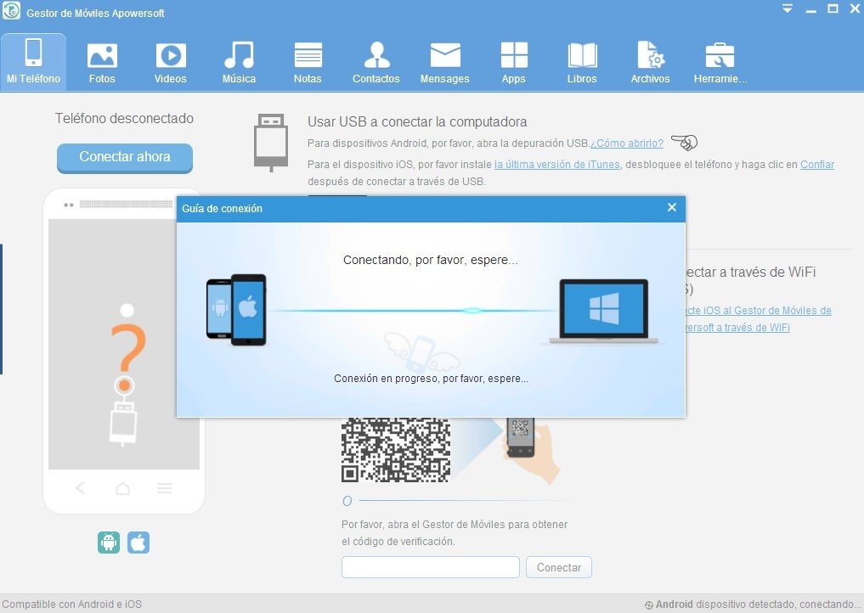Click the phone home icon
Image resolution: width=864 pixels, height=613 pixels.
tap(123, 488)
